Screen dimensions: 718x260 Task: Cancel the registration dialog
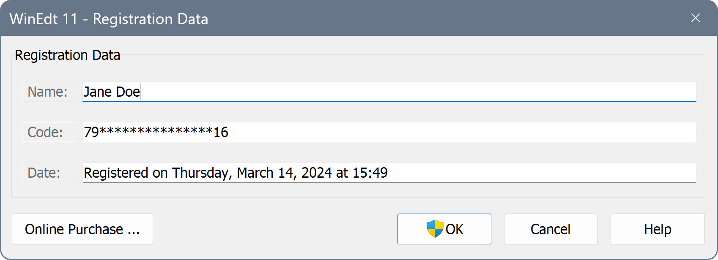click(x=551, y=229)
